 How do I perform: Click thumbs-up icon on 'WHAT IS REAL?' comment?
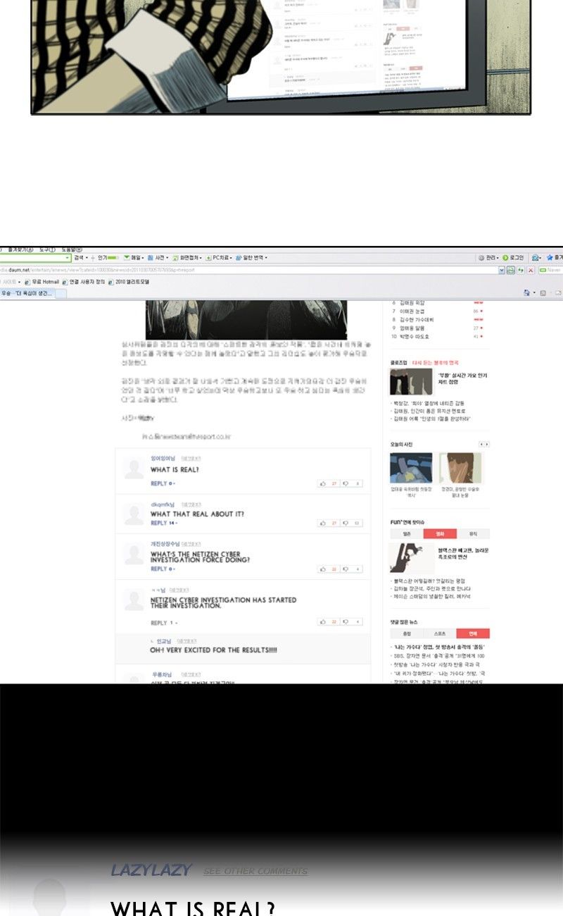(x=323, y=483)
